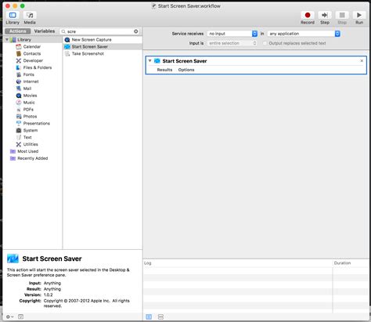The width and height of the screenshot is (371, 322).
Task: Open the 'any application' dropdown
Action: (x=304, y=34)
